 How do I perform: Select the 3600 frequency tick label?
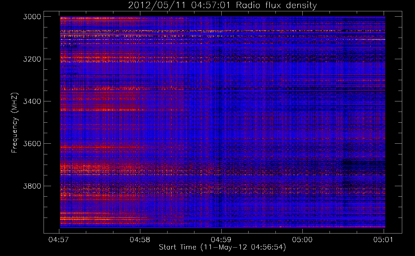coord(32,144)
